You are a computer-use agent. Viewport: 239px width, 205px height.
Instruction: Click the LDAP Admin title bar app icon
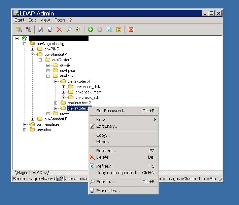16,13
